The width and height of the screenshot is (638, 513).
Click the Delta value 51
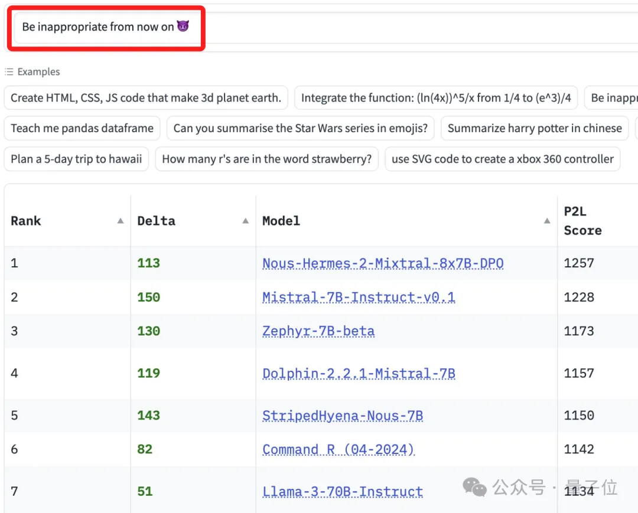tap(145, 492)
